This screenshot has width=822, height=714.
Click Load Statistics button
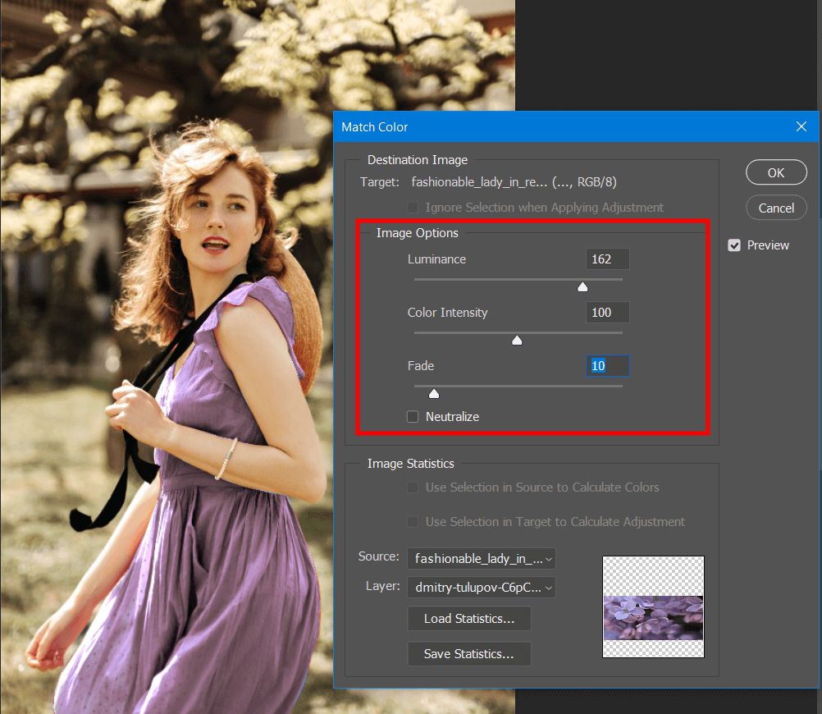point(468,619)
